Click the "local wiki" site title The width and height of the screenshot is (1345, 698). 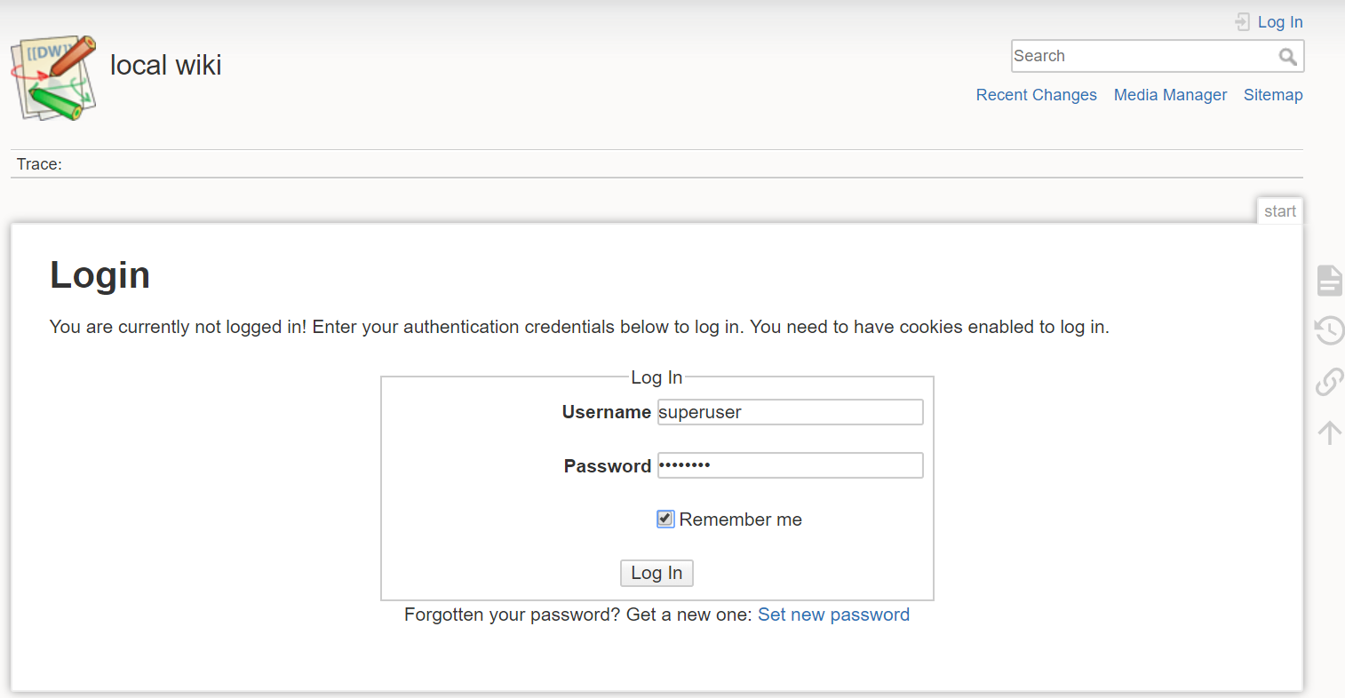pyautogui.click(x=165, y=65)
